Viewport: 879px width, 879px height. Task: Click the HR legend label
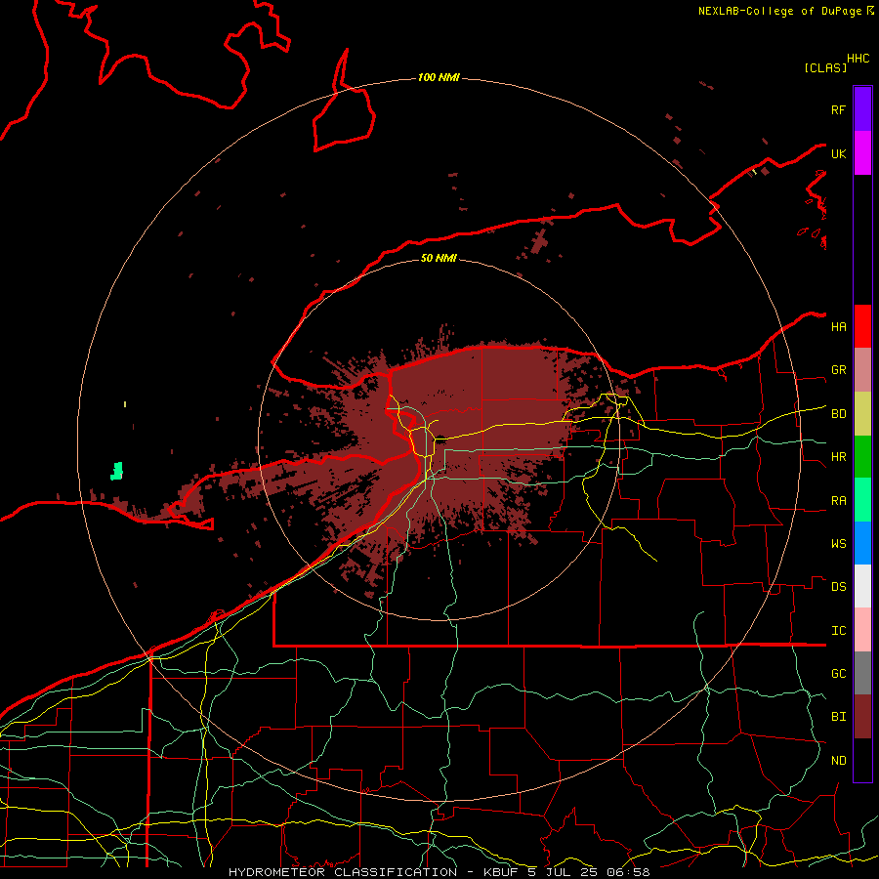click(x=838, y=457)
